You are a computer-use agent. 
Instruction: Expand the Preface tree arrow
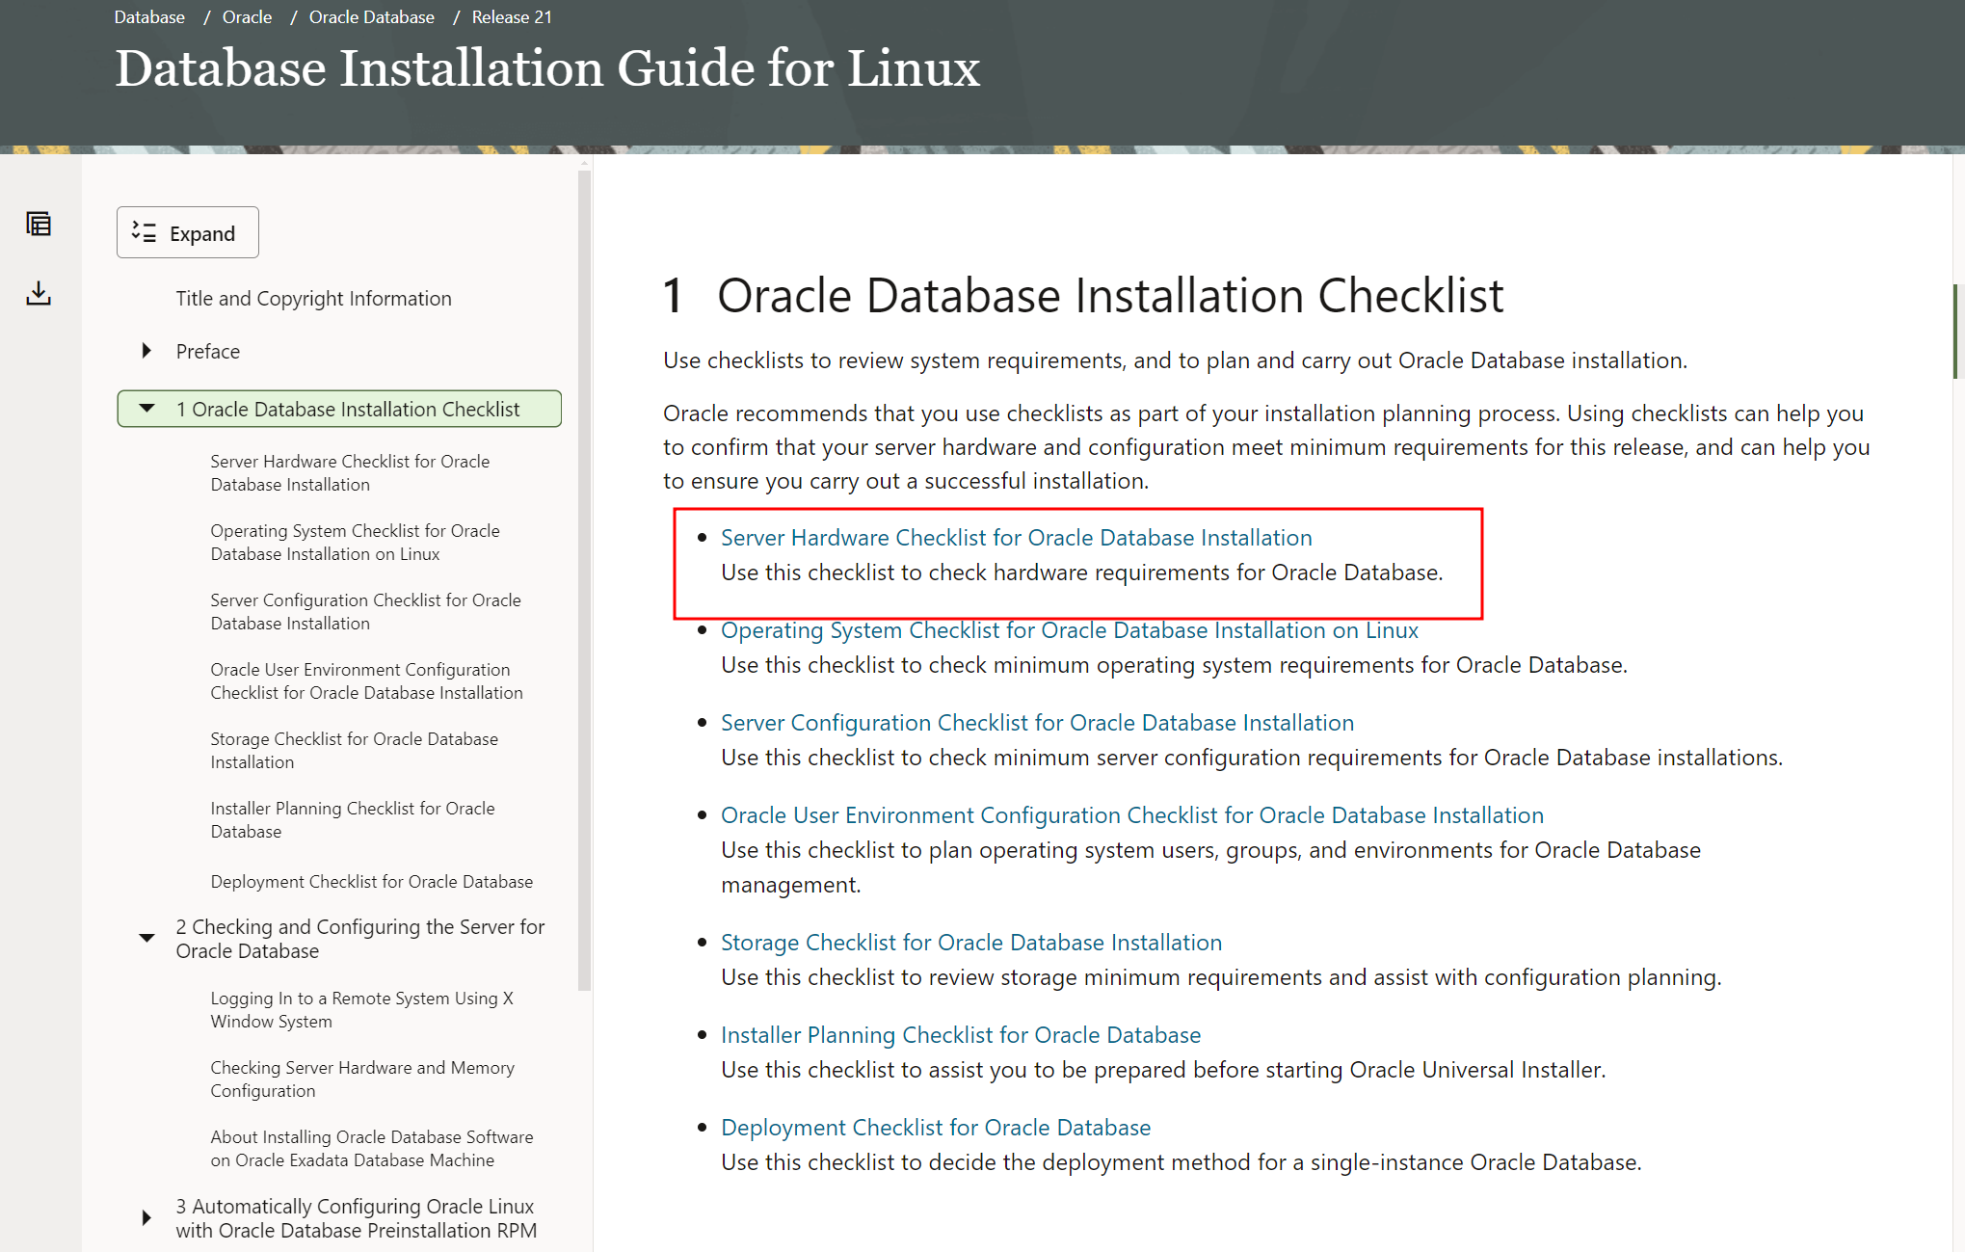pos(146,351)
